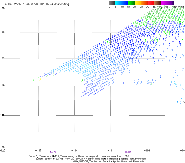The width and height of the screenshot is (185, 163).
Task: Click the "15" label under the color bar
Action: [128, 7]
